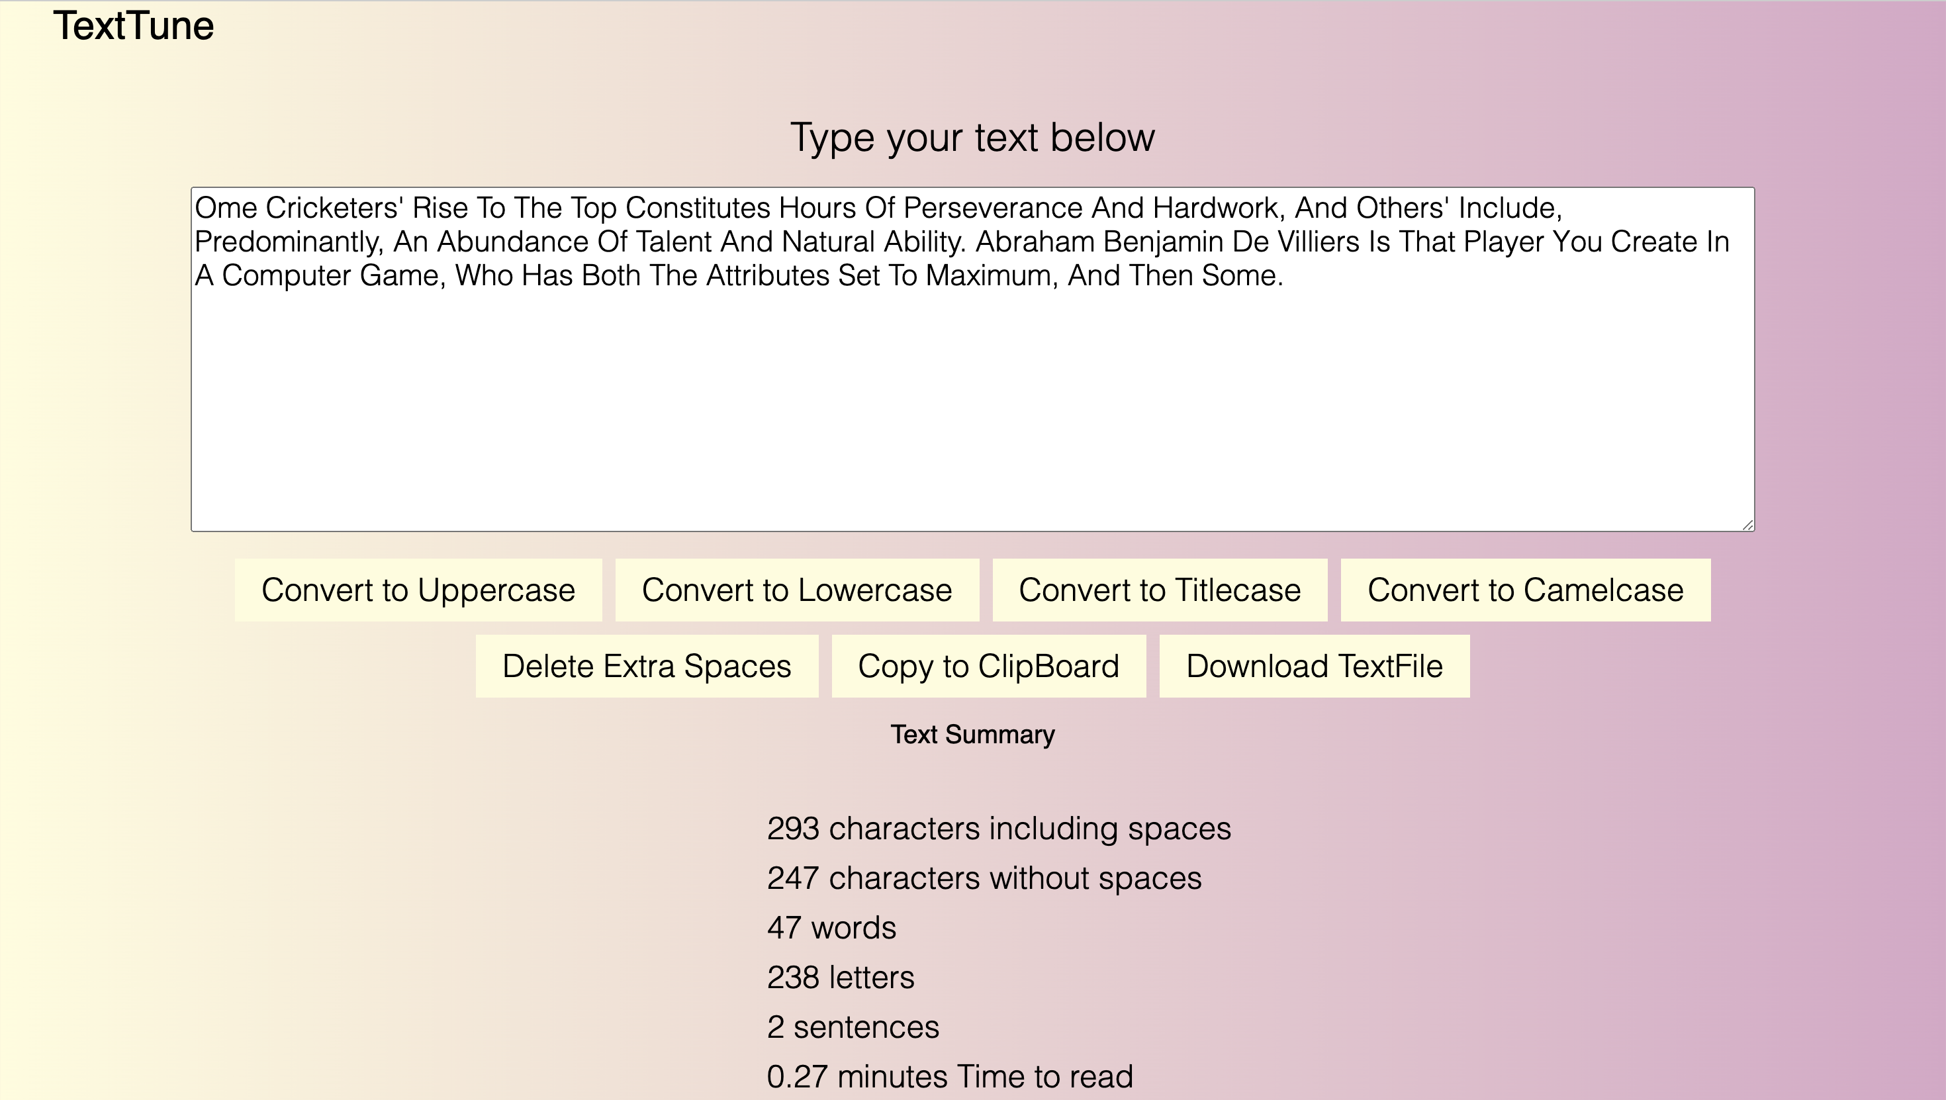
Task: Place cursor on word 'Maximum' in textarea
Action: pos(990,276)
